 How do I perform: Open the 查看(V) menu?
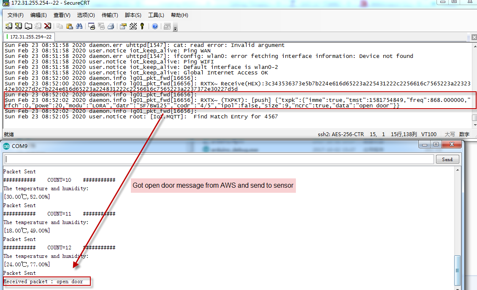[62, 15]
